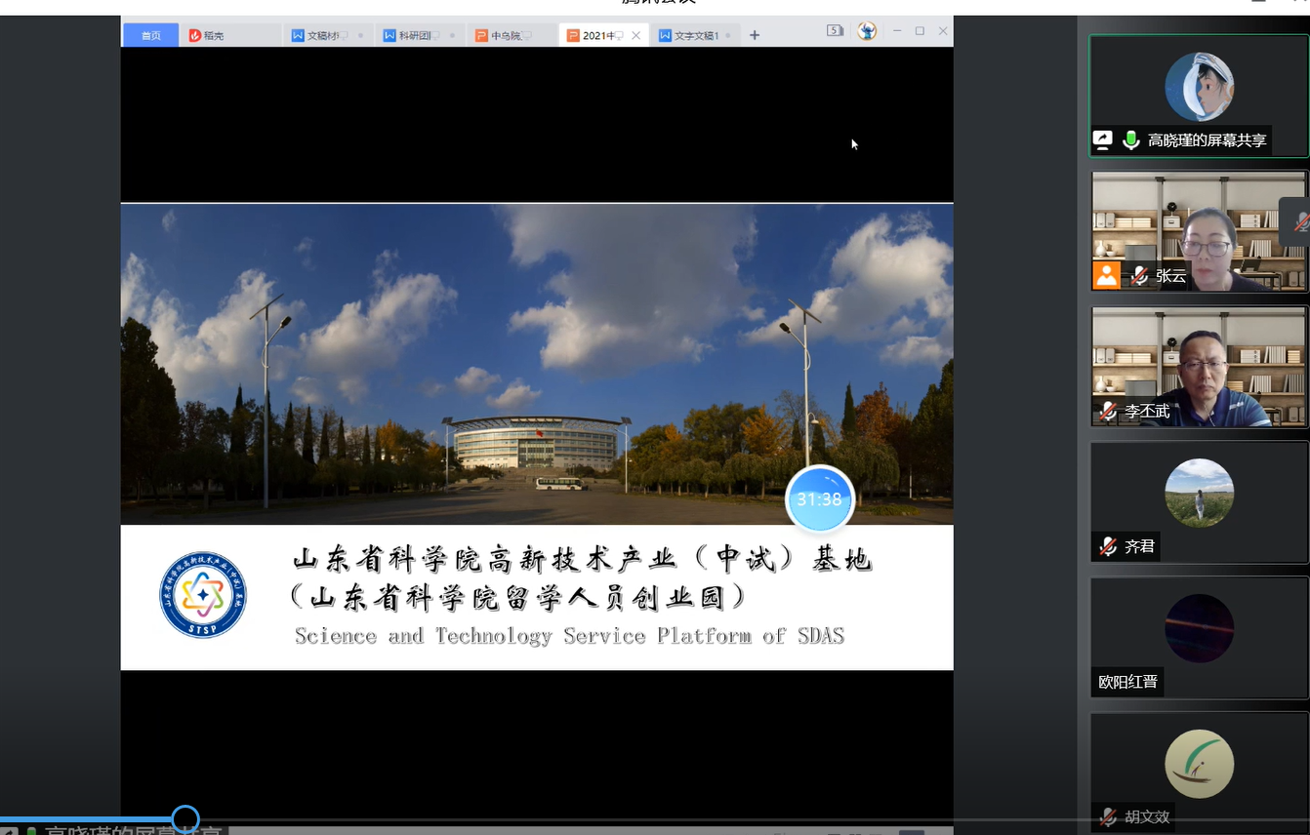1310x835 pixels.
Task: Close the 2021中 presentation tab
Action: (x=635, y=35)
